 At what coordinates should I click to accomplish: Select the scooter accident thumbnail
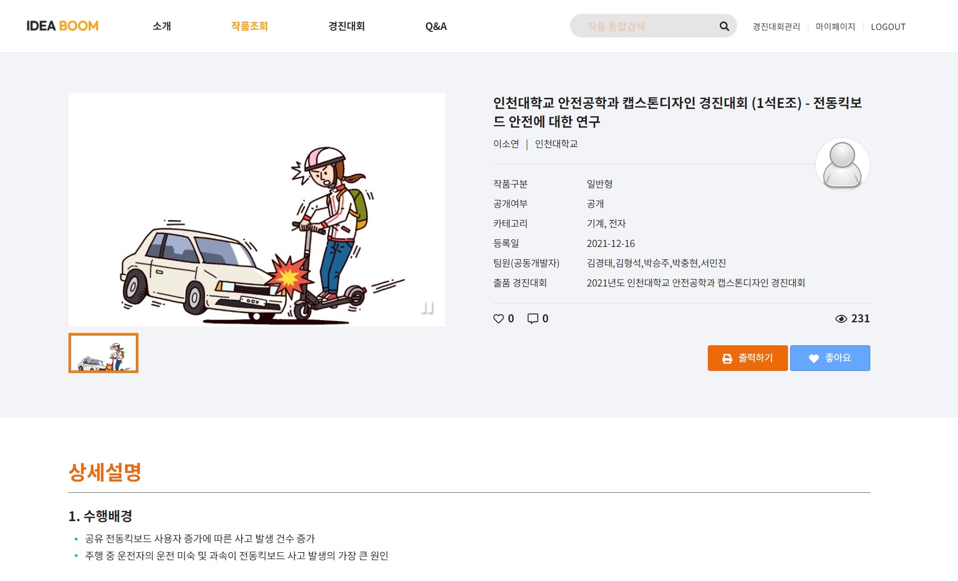(103, 353)
